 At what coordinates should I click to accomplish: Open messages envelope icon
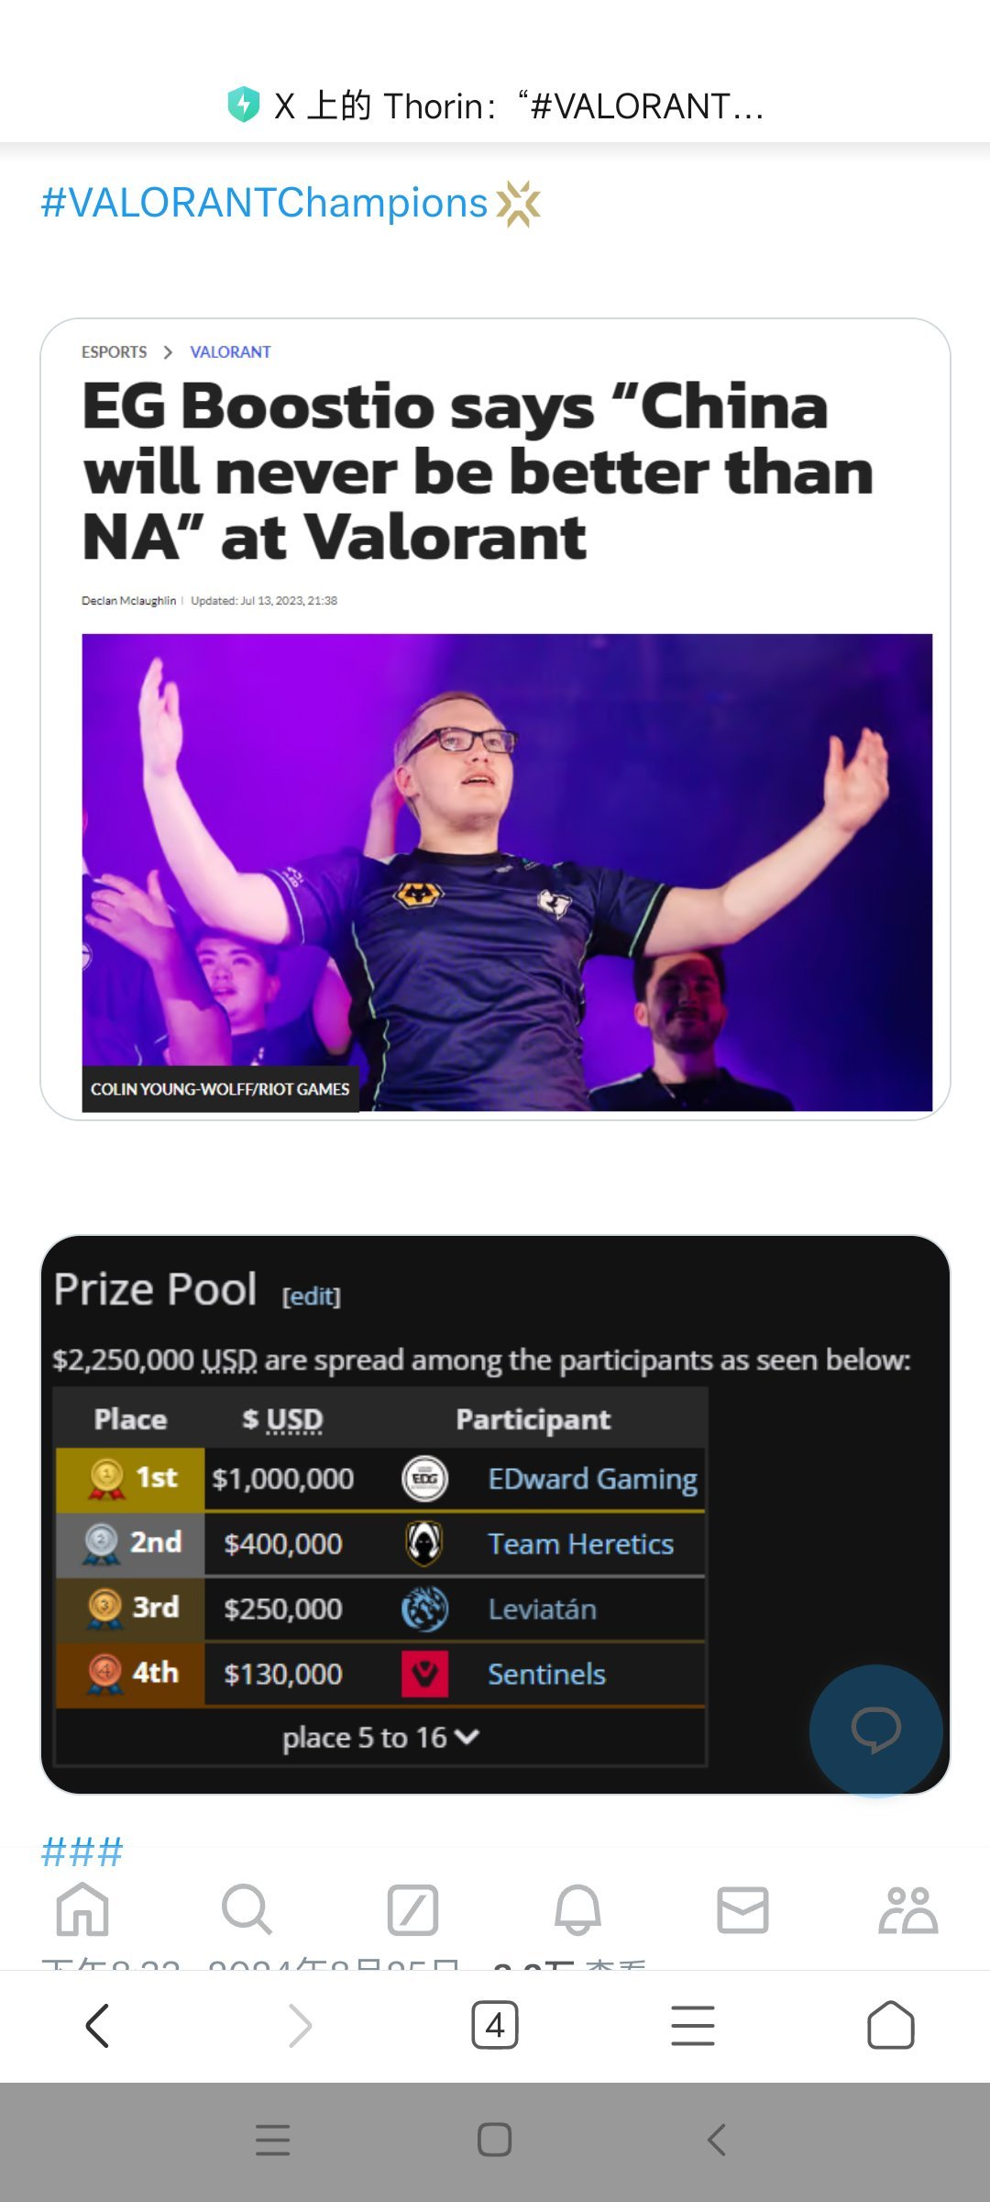[x=742, y=1910]
